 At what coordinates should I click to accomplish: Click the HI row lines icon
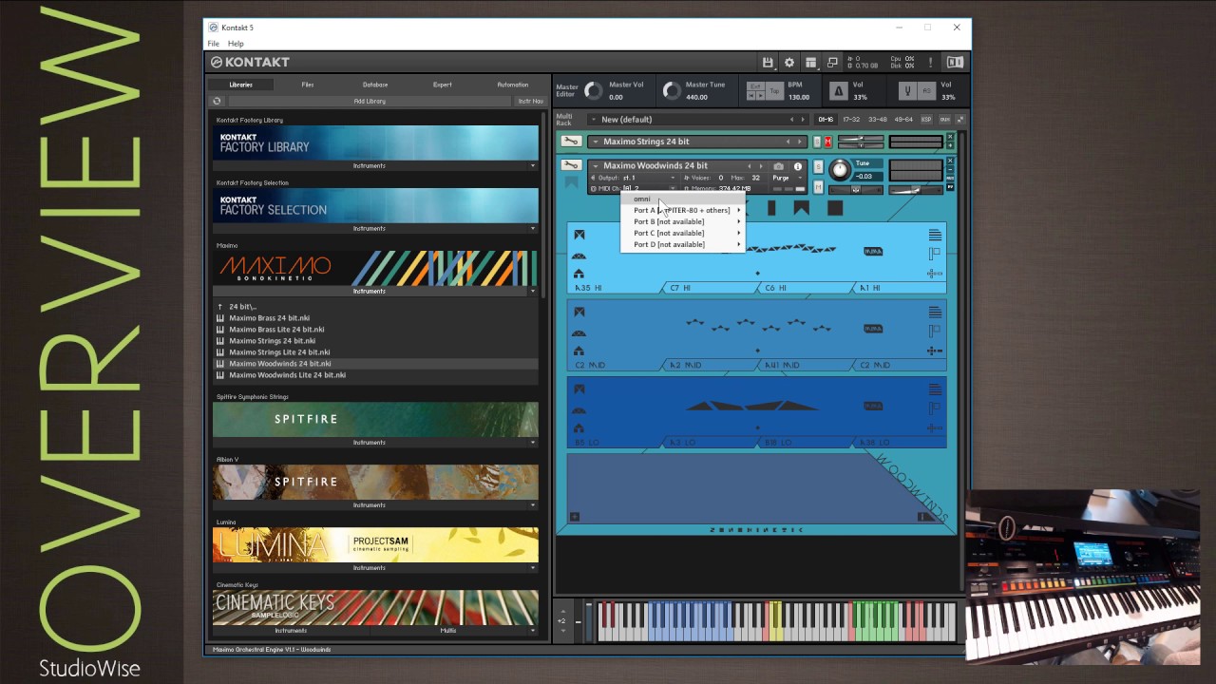pos(935,235)
